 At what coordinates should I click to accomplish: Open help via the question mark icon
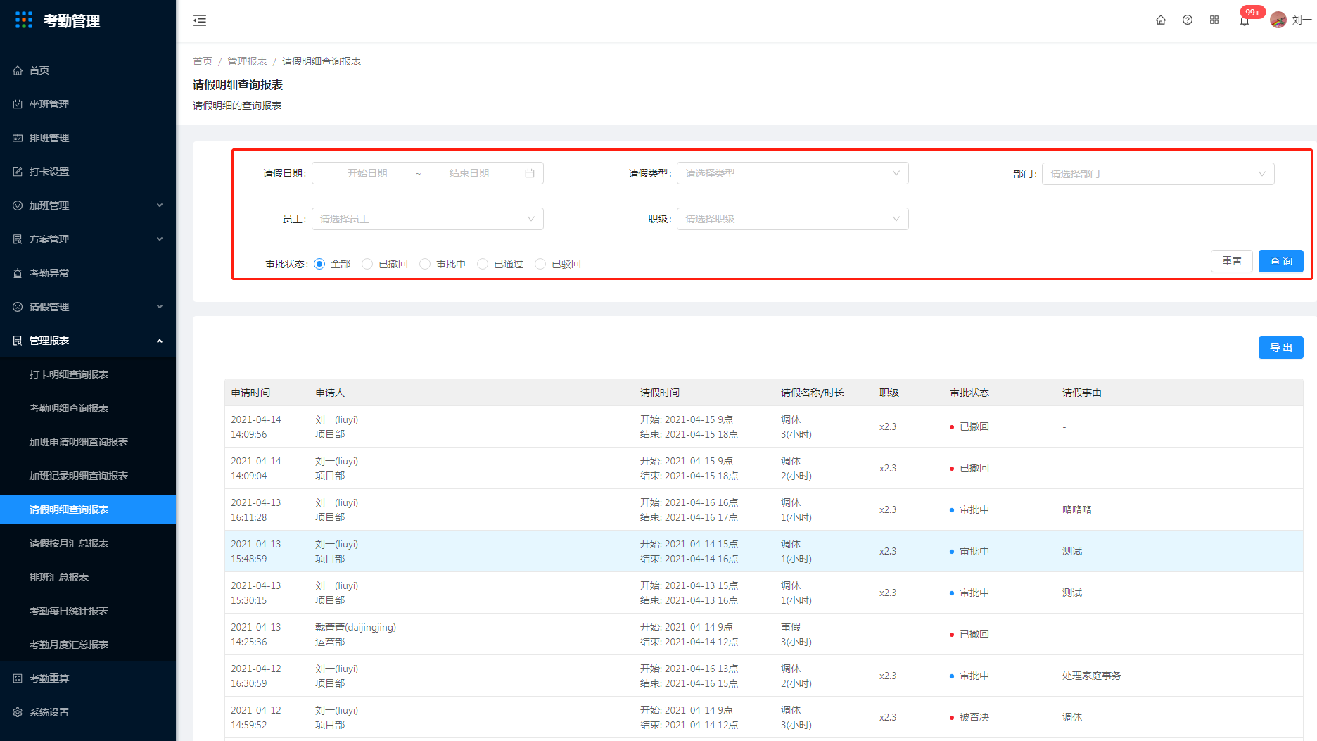pos(1188,20)
